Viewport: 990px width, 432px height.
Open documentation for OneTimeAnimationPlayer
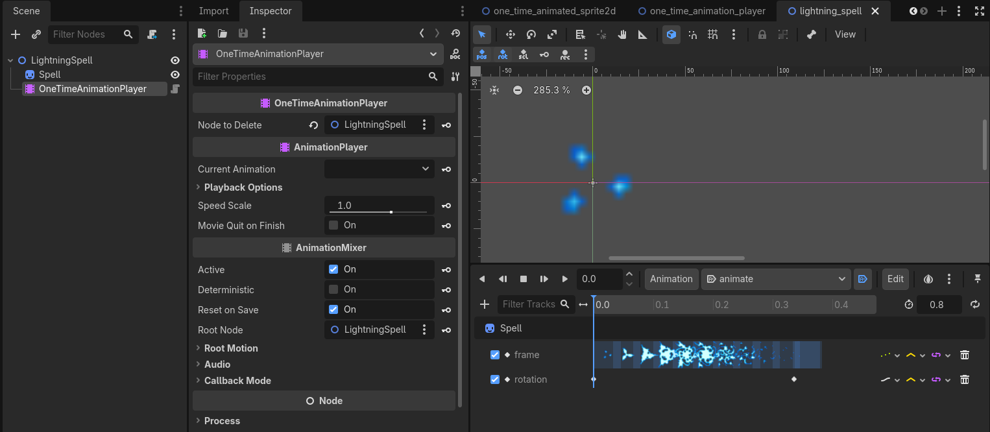[x=455, y=54]
